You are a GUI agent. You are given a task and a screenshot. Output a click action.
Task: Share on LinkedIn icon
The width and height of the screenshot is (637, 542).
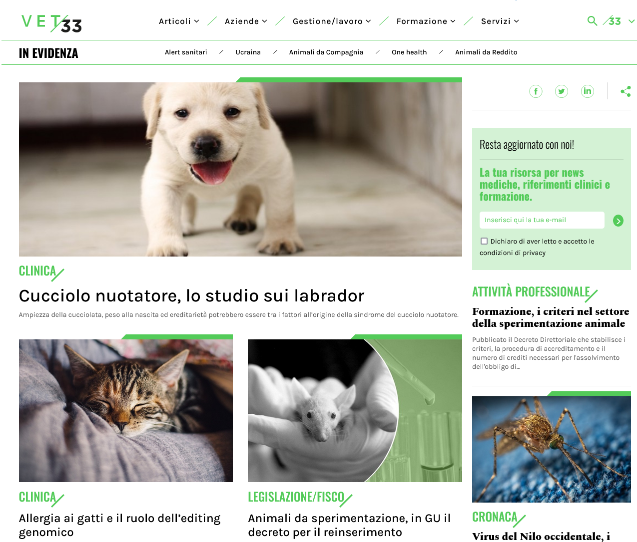(x=588, y=91)
